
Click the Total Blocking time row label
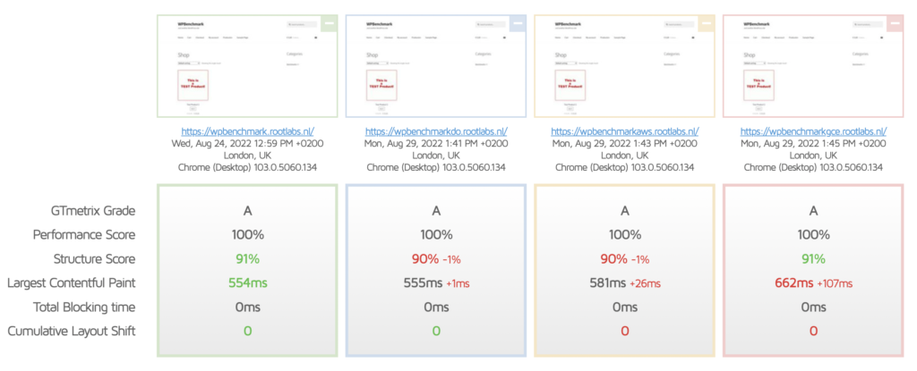pyautogui.click(x=79, y=308)
